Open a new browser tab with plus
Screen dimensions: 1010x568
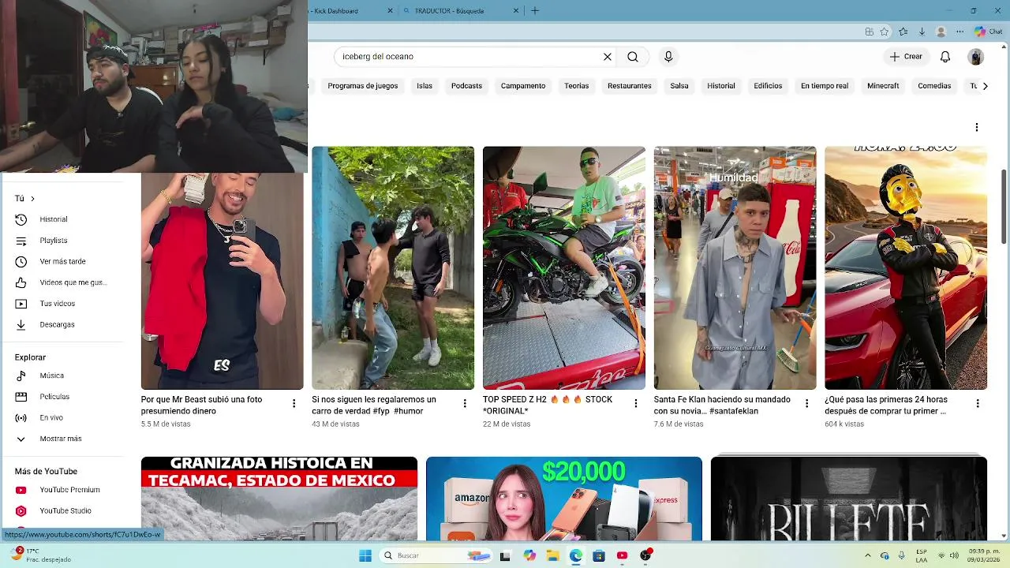click(x=535, y=11)
